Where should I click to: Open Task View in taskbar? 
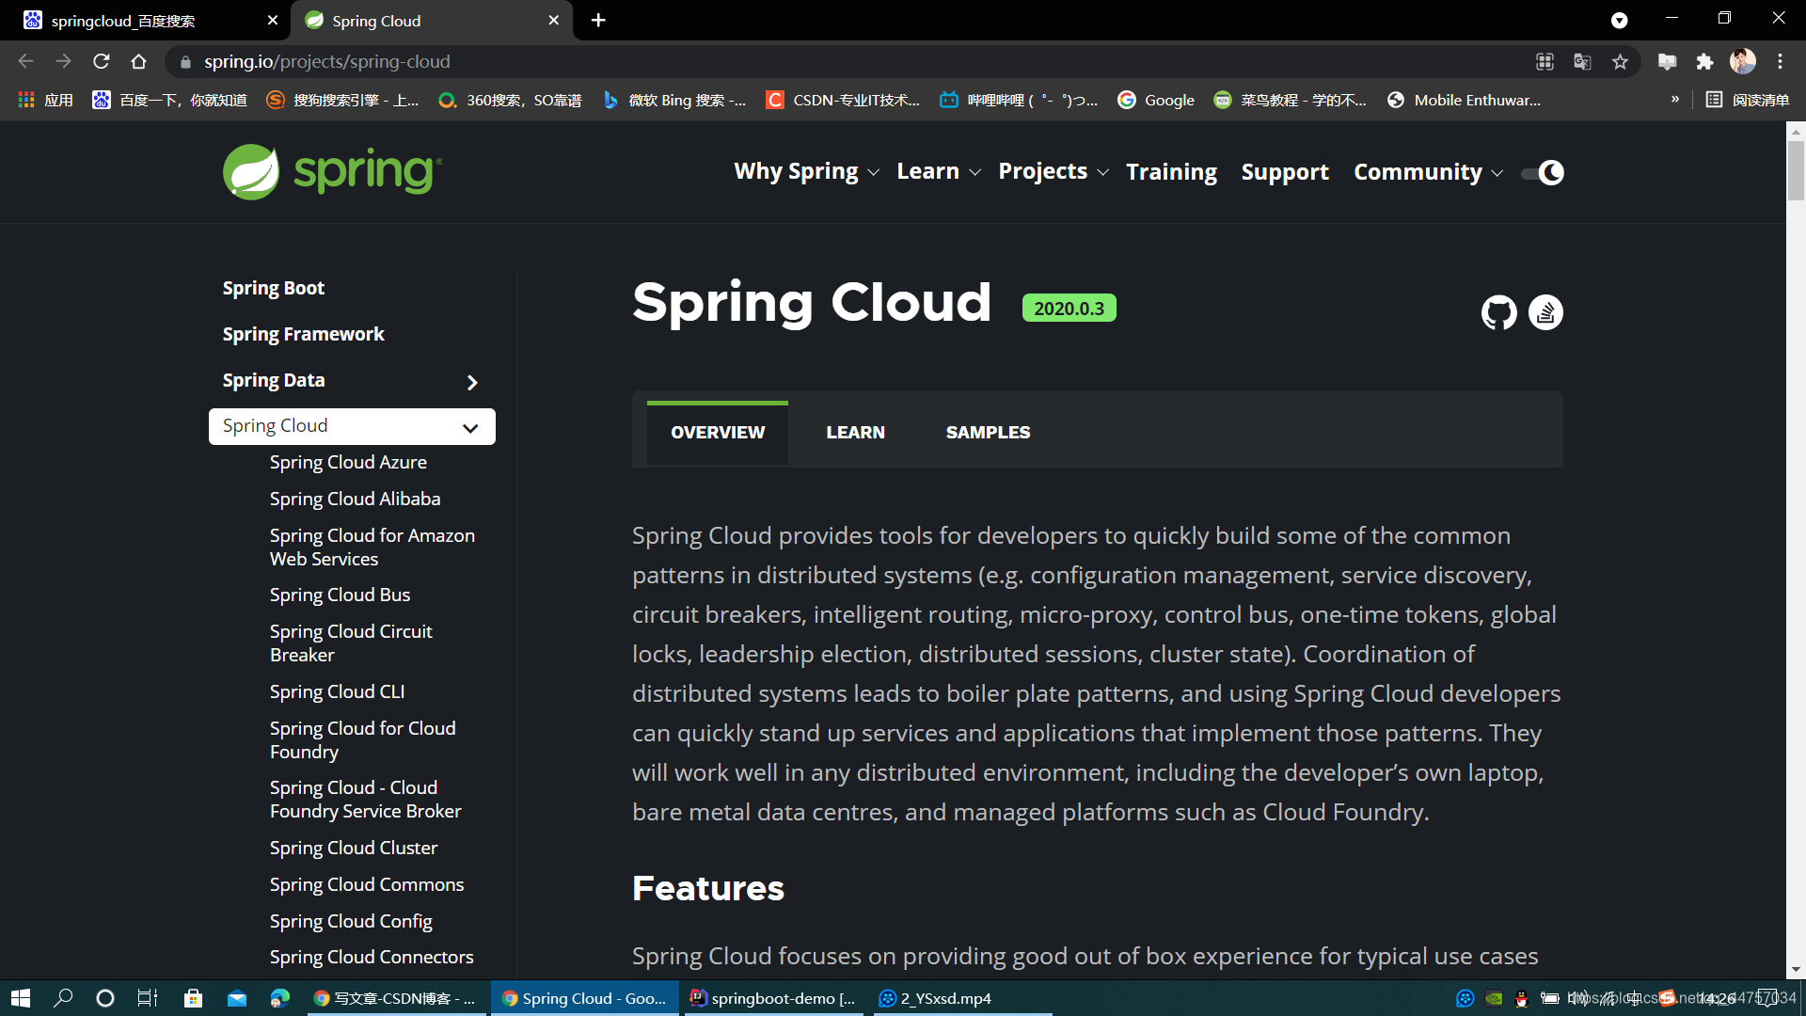[148, 998]
